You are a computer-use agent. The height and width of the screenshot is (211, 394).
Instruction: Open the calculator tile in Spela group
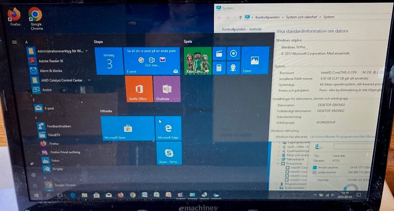(219, 68)
